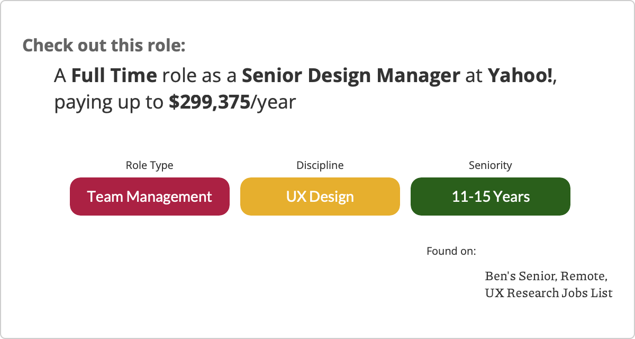Image resolution: width=635 pixels, height=339 pixels.
Task: Click the red Team Management badge
Action: click(150, 197)
